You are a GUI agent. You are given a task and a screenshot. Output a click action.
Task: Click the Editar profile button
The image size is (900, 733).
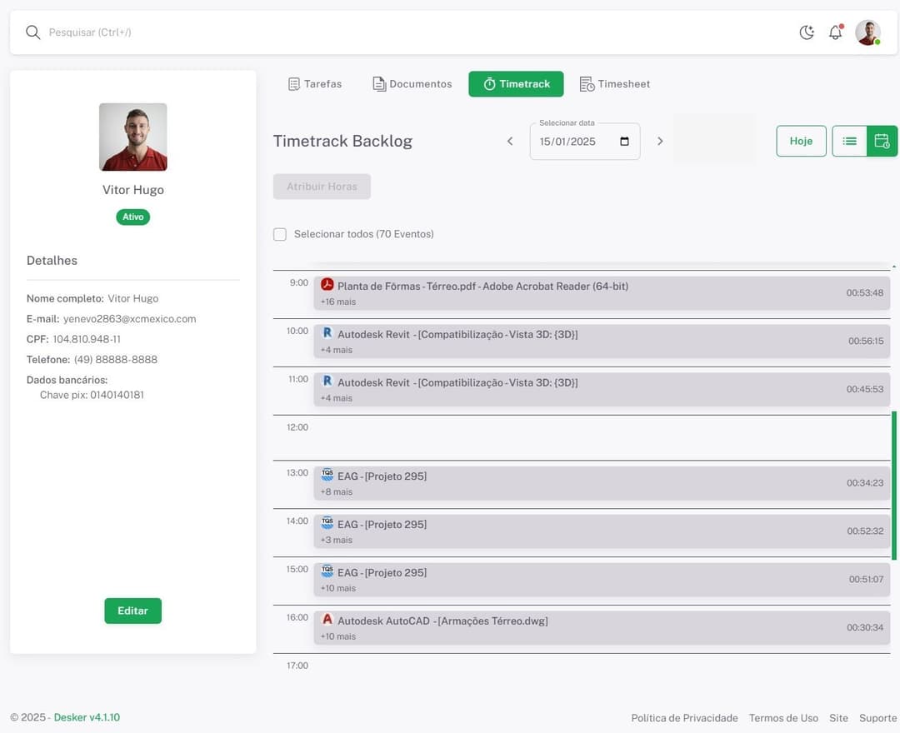click(x=133, y=611)
